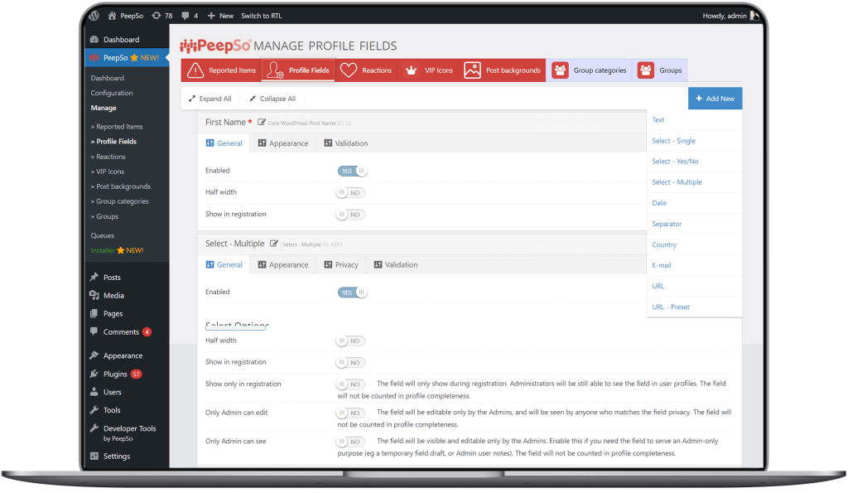Choose Text from Add New list
Image resolution: width=848 pixels, height=493 pixels.
[x=695, y=120]
